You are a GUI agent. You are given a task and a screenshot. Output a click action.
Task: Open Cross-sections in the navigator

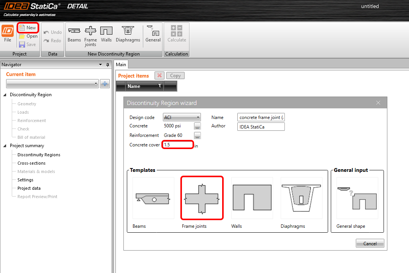pyautogui.click(x=32, y=163)
